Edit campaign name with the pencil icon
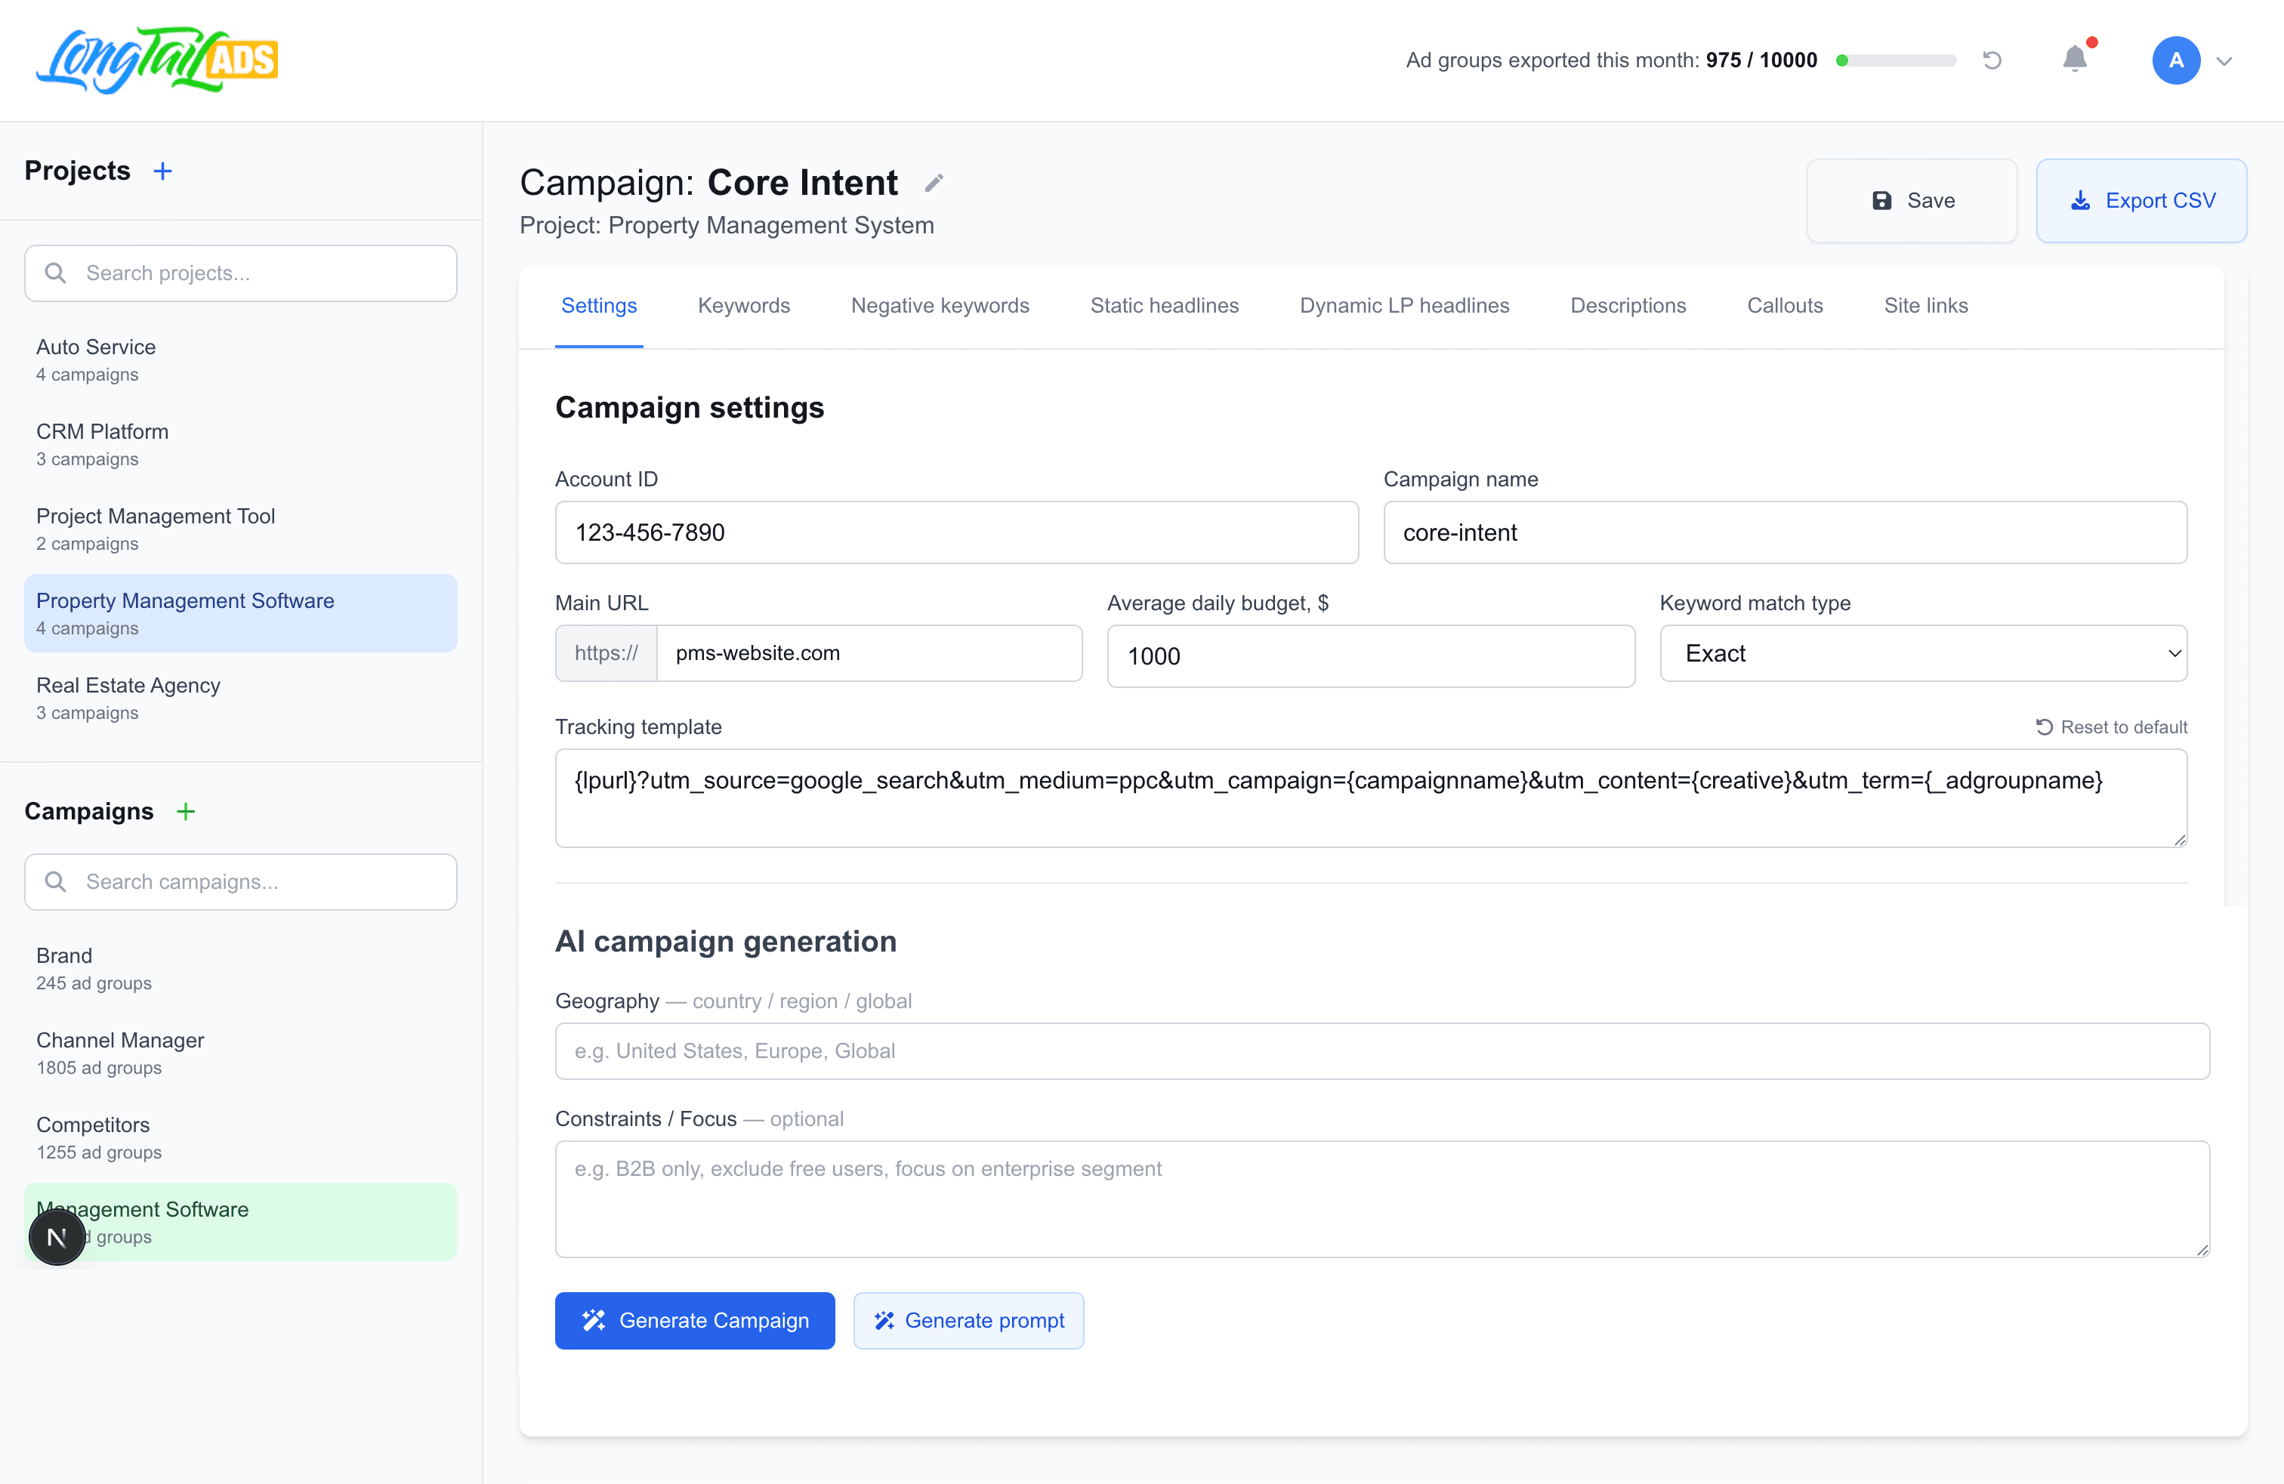2284x1484 pixels. (934, 182)
